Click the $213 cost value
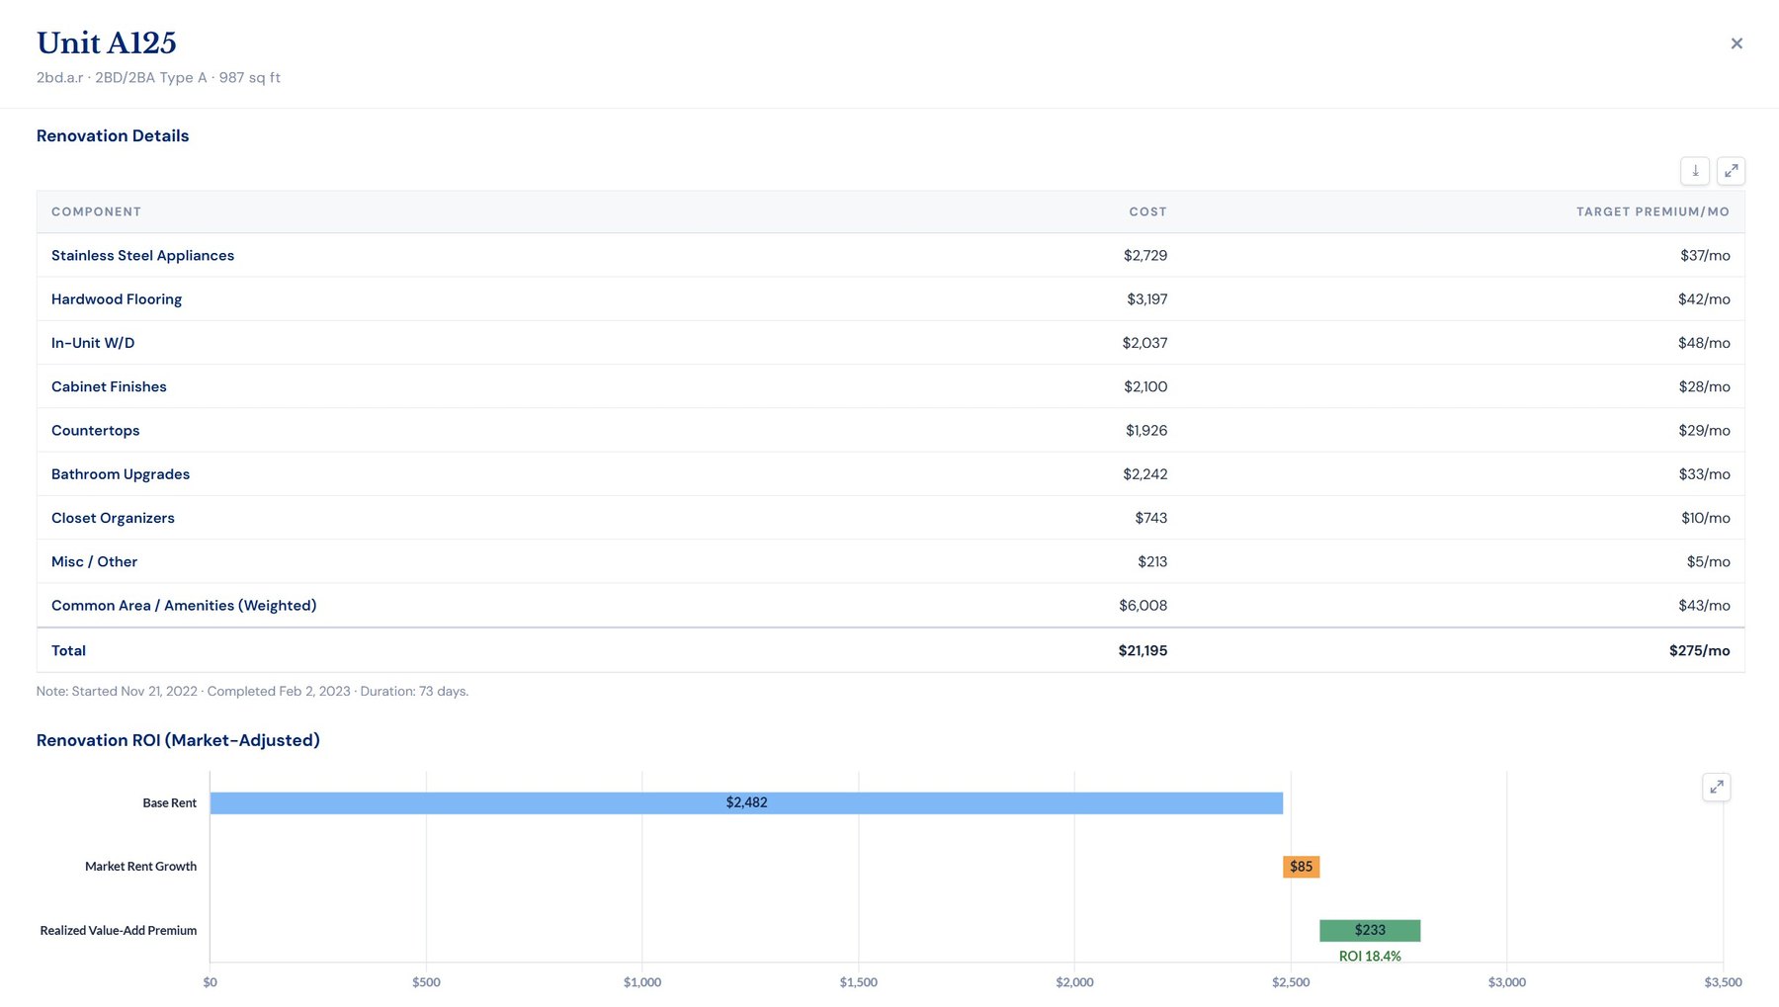 1152,561
